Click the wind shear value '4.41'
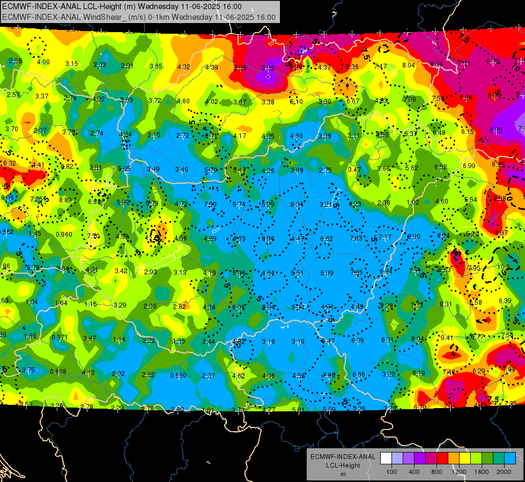The height and width of the screenshot is (482, 525). click(x=38, y=164)
